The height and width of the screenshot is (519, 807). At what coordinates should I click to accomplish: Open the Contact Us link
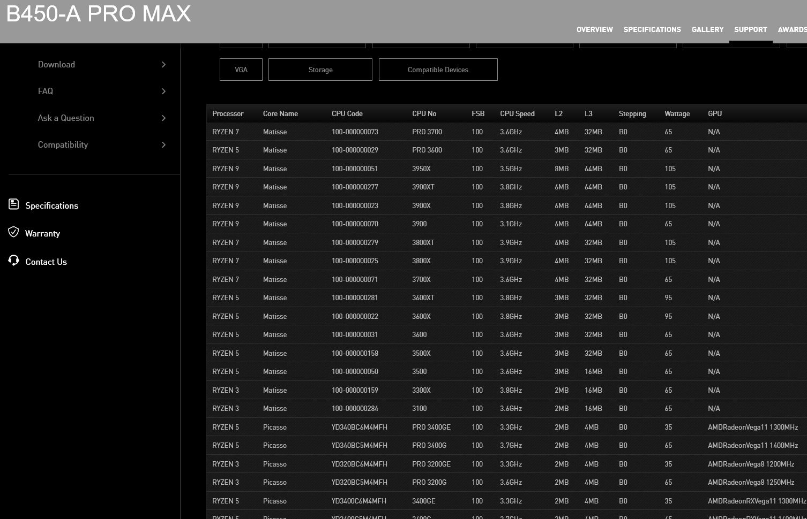46,262
